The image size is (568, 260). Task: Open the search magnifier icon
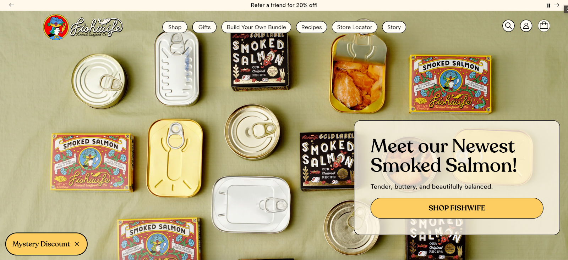pyautogui.click(x=508, y=26)
